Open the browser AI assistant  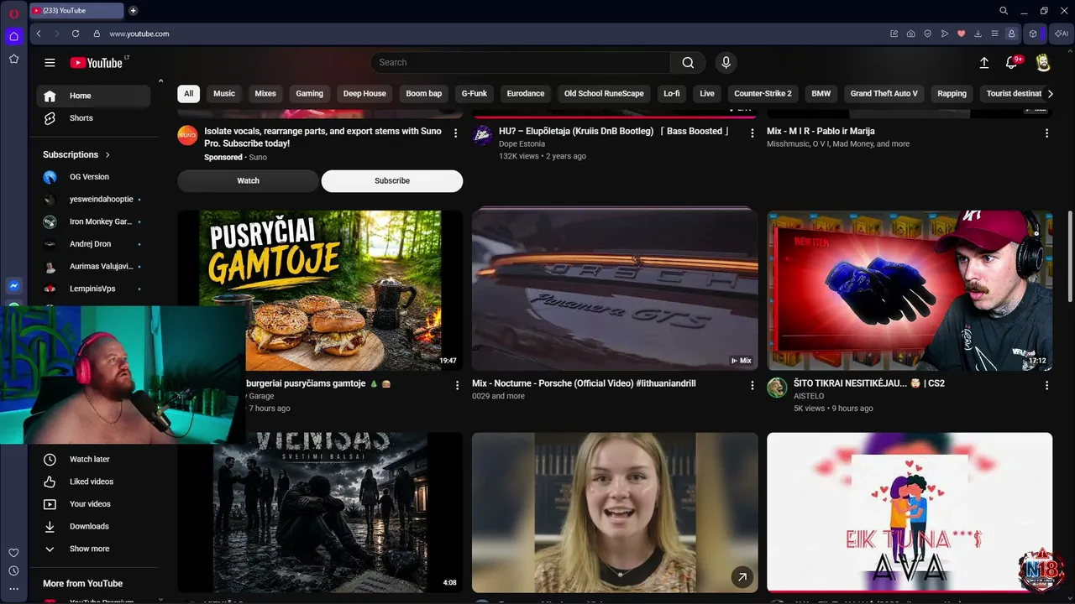1062,34
